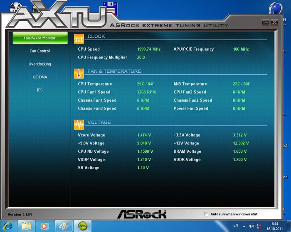The image size is (291, 232).
Task: Open the clock showing 6:44
Action: (x=275, y=226)
